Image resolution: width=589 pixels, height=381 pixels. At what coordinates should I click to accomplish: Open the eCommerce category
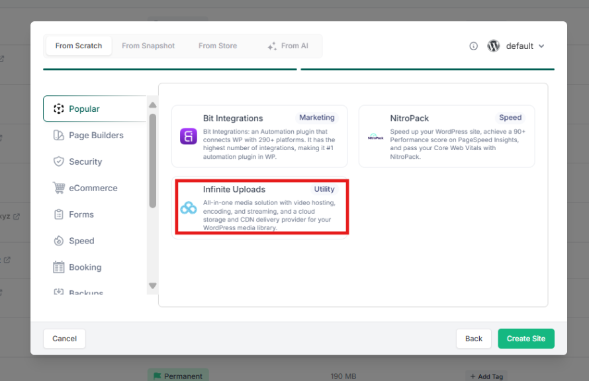[x=85, y=188]
